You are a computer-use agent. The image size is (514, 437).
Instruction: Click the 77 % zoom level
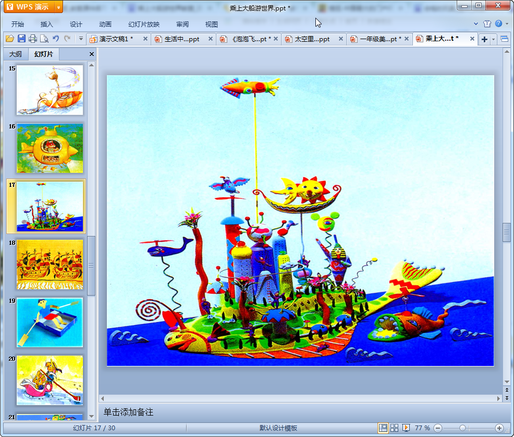click(x=422, y=428)
